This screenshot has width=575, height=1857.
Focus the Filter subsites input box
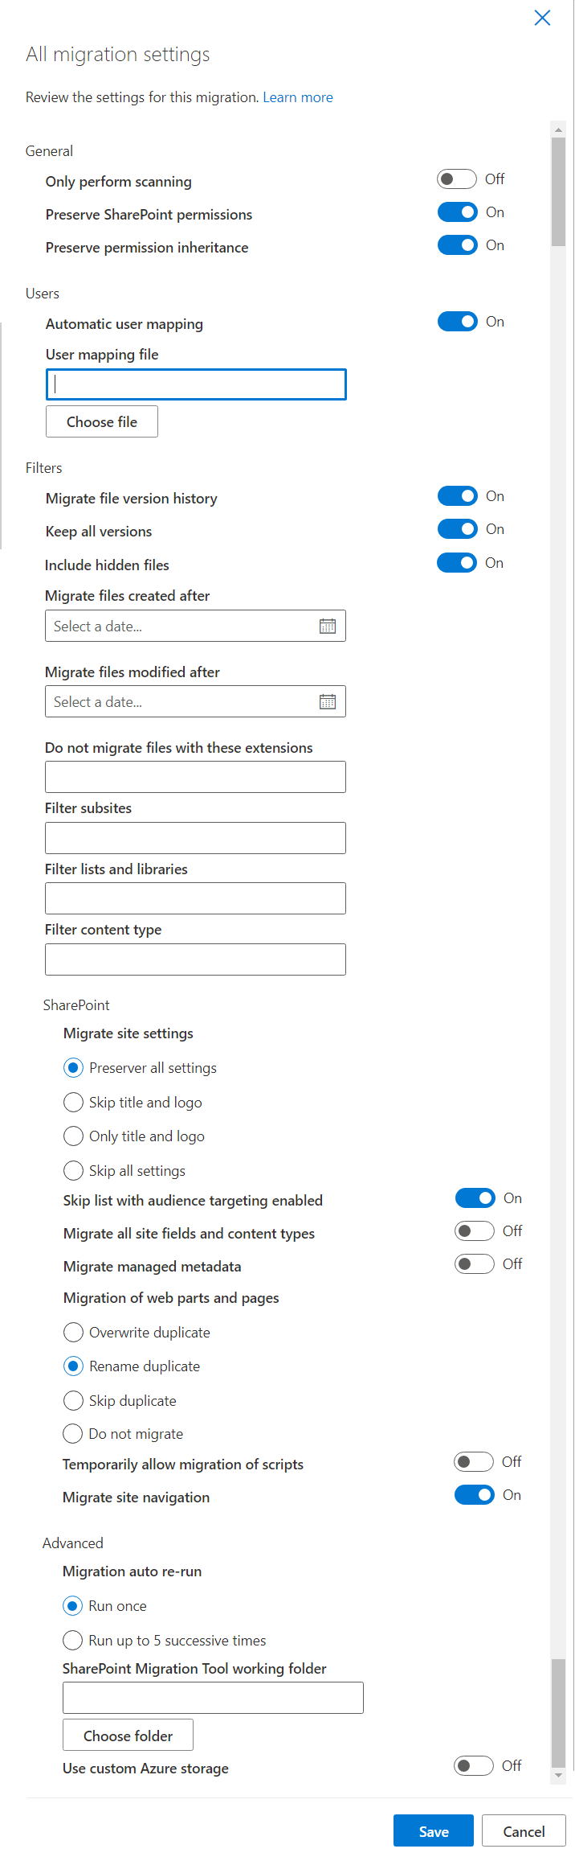click(x=195, y=838)
